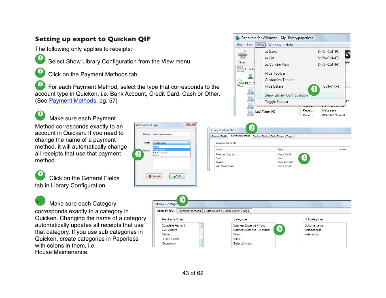Select Dining in the Categories list
Screen dimensions: 386x298
(x=238, y=235)
